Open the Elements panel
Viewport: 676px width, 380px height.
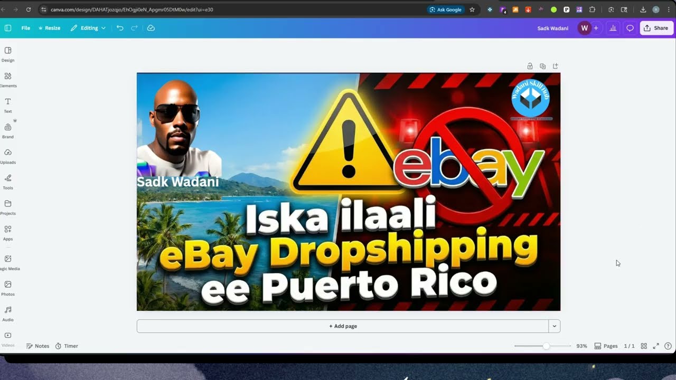(8, 80)
